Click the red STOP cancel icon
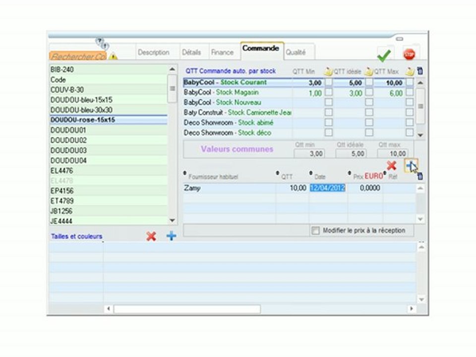Viewport: 476px width, 357px height. pos(409,55)
